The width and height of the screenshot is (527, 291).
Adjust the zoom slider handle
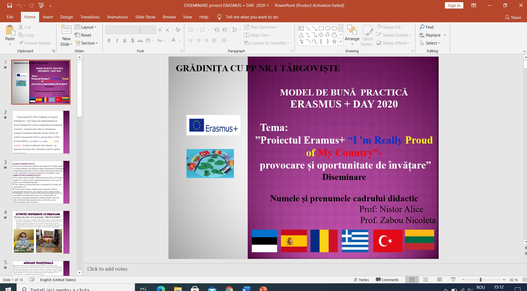point(480,280)
